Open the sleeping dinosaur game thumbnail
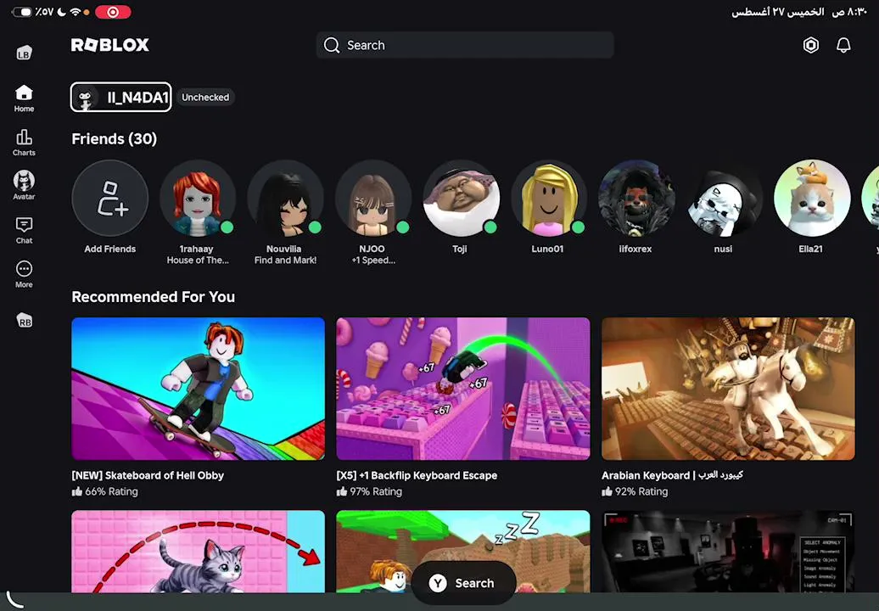Screen dimensions: 879x611 click(463, 551)
